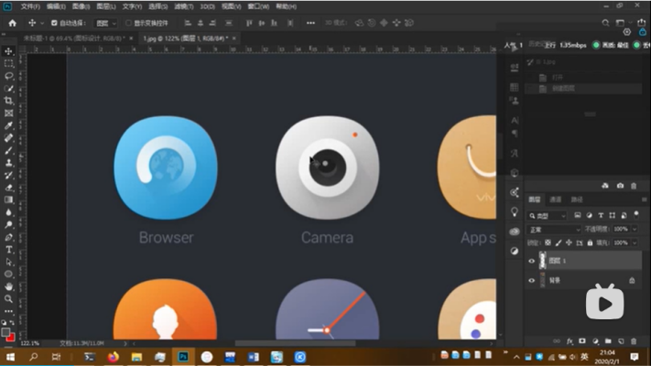Select the Quick Selection tool

tap(8, 89)
